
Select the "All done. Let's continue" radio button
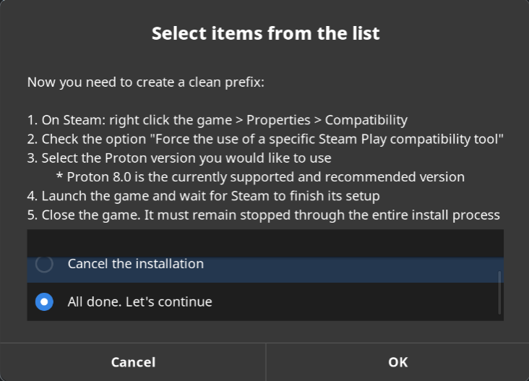point(44,301)
